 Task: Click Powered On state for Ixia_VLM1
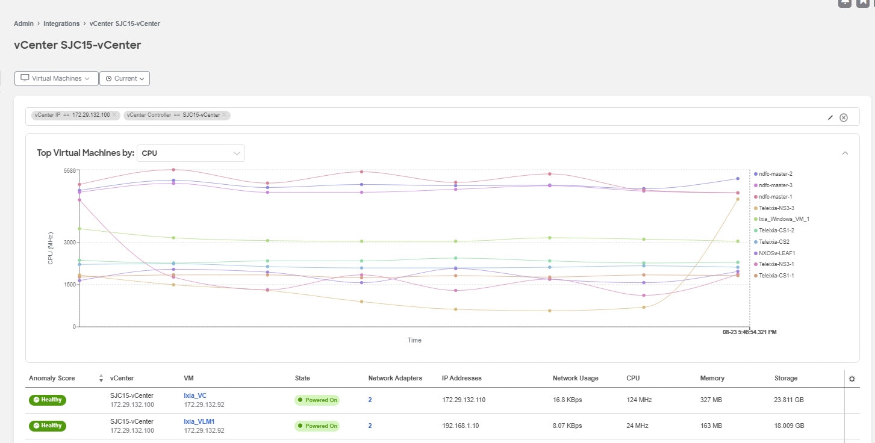coord(317,426)
